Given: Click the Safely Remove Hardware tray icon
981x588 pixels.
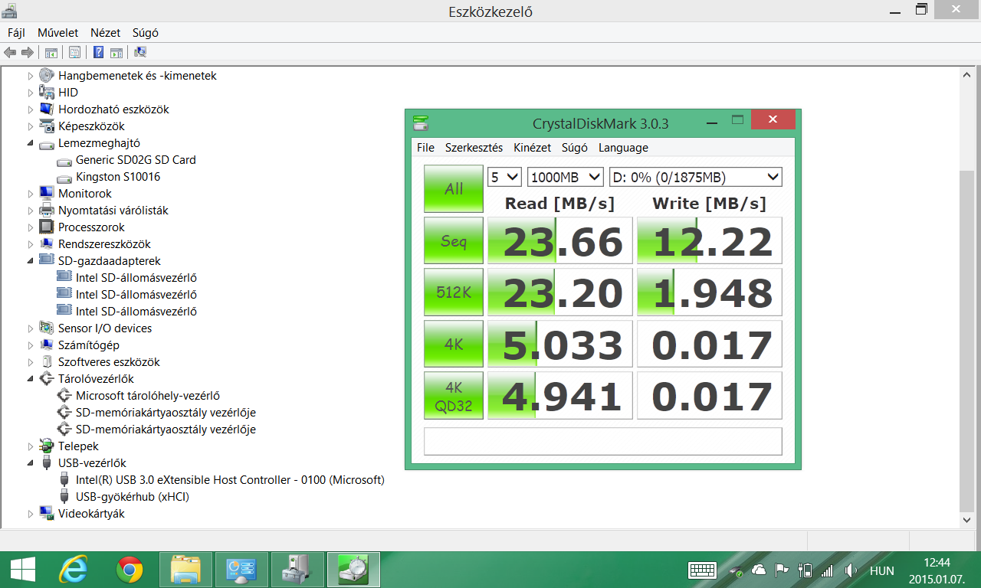Looking at the screenshot, I should point(737,570).
